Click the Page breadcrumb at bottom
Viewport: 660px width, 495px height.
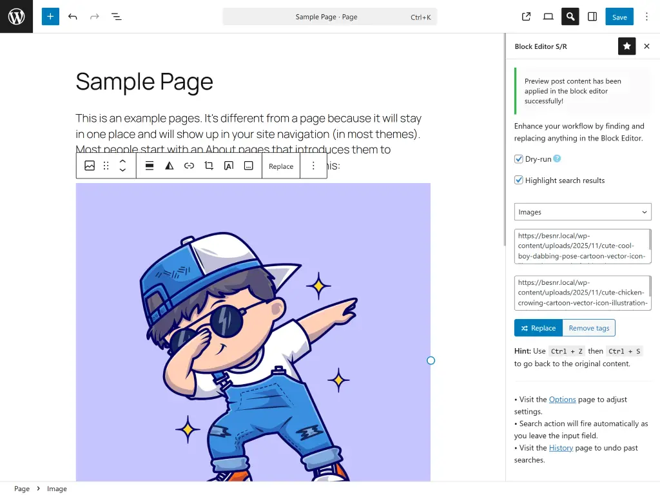tap(21, 489)
